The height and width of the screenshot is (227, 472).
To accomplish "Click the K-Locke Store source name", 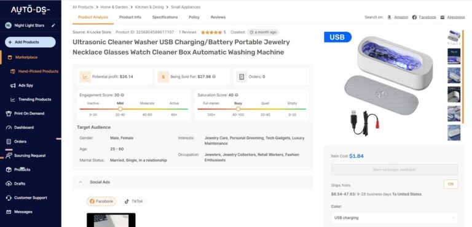I will [x=99, y=32].
